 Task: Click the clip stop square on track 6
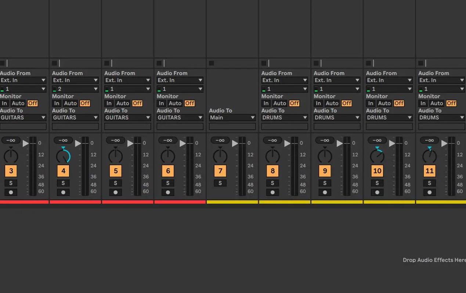(159, 63)
